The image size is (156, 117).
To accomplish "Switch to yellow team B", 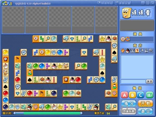I will 133,95.
